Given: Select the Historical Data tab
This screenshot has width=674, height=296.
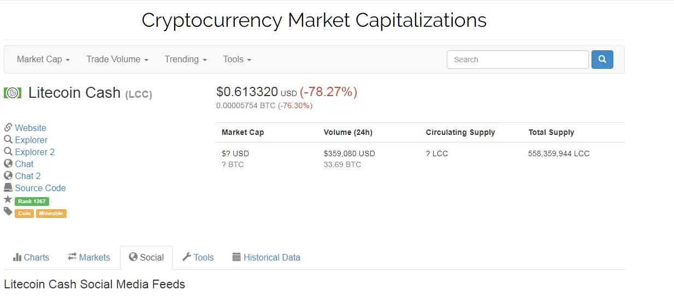Looking at the screenshot, I should pyautogui.click(x=267, y=257).
